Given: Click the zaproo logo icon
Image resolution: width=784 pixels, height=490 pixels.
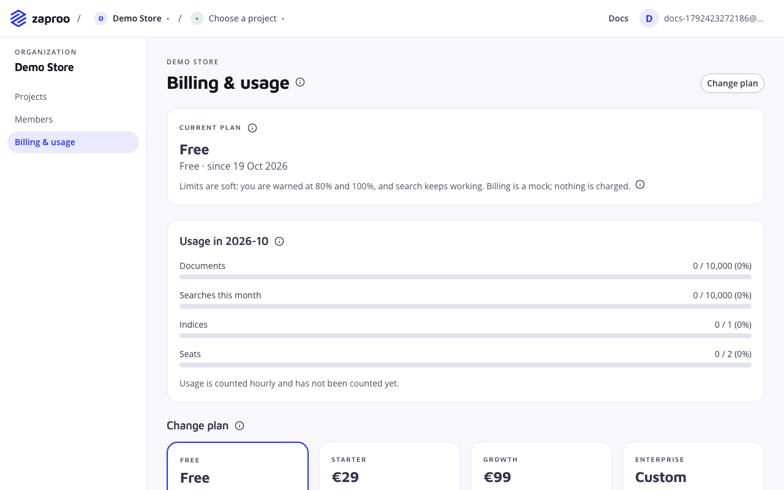Looking at the screenshot, I should coord(18,18).
